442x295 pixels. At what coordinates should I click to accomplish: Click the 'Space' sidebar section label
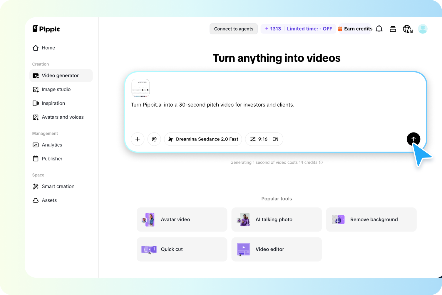pos(38,175)
